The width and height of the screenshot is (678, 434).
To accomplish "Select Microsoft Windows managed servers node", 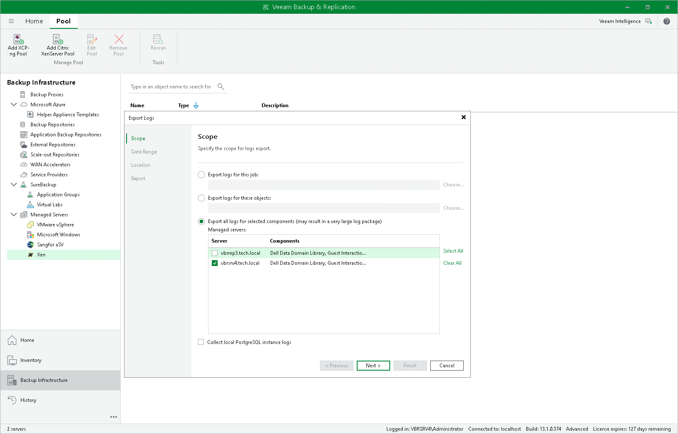I will pos(58,235).
